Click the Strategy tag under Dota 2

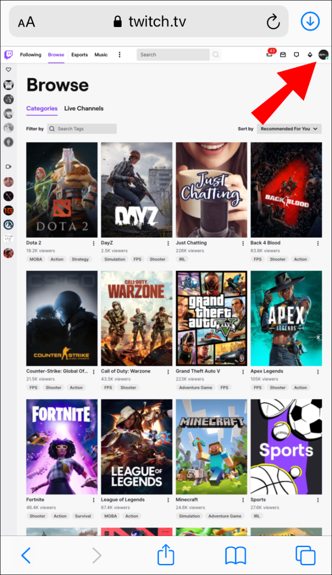coord(80,259)
